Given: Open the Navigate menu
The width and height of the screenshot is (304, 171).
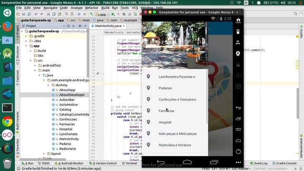Looking at the screenshot, I should [x=50, y=8].
